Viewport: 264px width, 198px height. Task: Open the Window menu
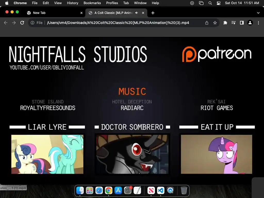[x=140, y=3]
